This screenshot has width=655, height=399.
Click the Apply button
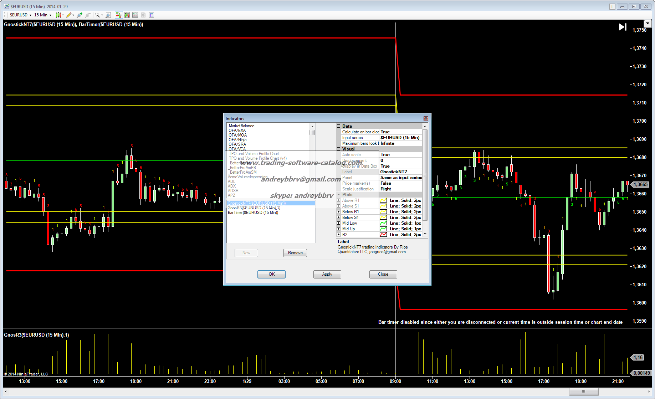[327, 274]
